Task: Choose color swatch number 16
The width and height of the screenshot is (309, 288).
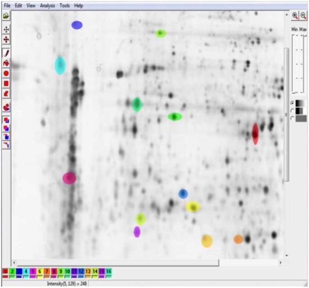Action: pos(109,272)
